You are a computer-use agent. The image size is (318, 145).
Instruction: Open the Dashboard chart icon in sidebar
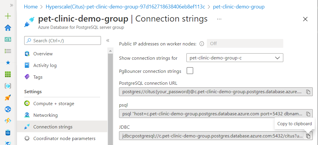(x=8, y=39)
